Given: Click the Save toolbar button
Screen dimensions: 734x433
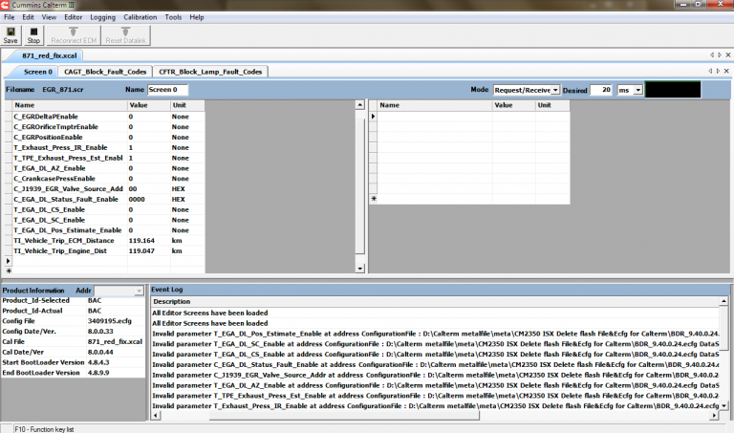Looking at the screenshot, I should [x=11, y=35].
